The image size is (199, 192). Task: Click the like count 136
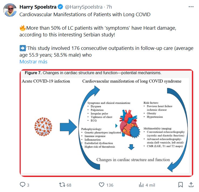110,185
